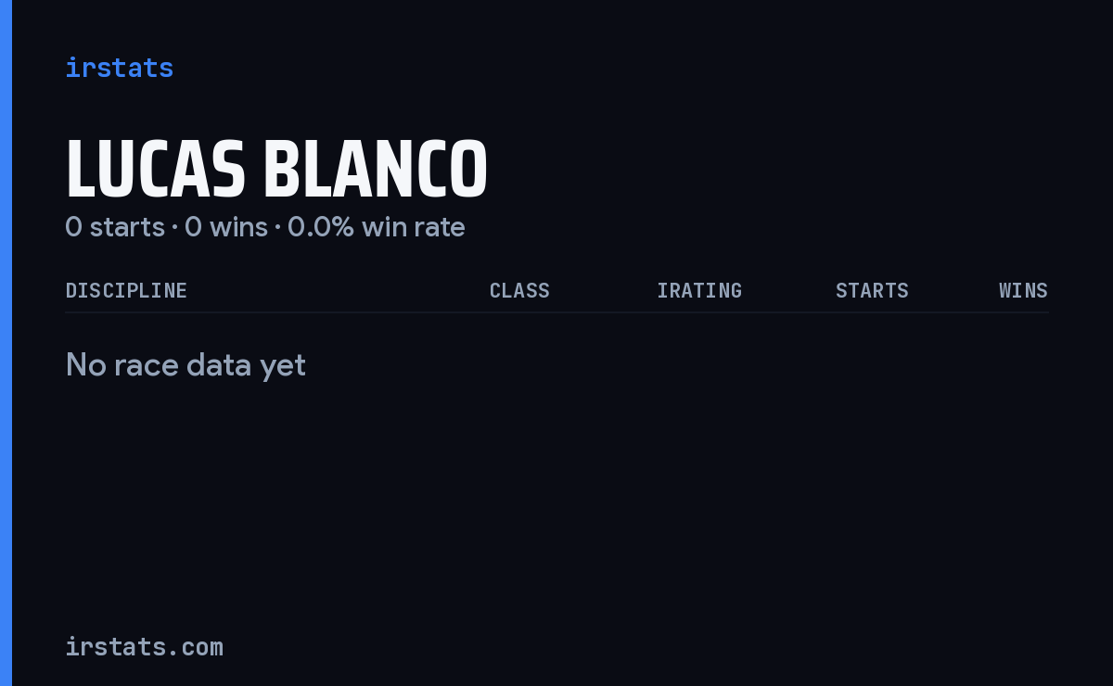Sort by the DISCIPLINE column header
The height and width of the screenshot is (686, 1113).
[x=126, y=291]
